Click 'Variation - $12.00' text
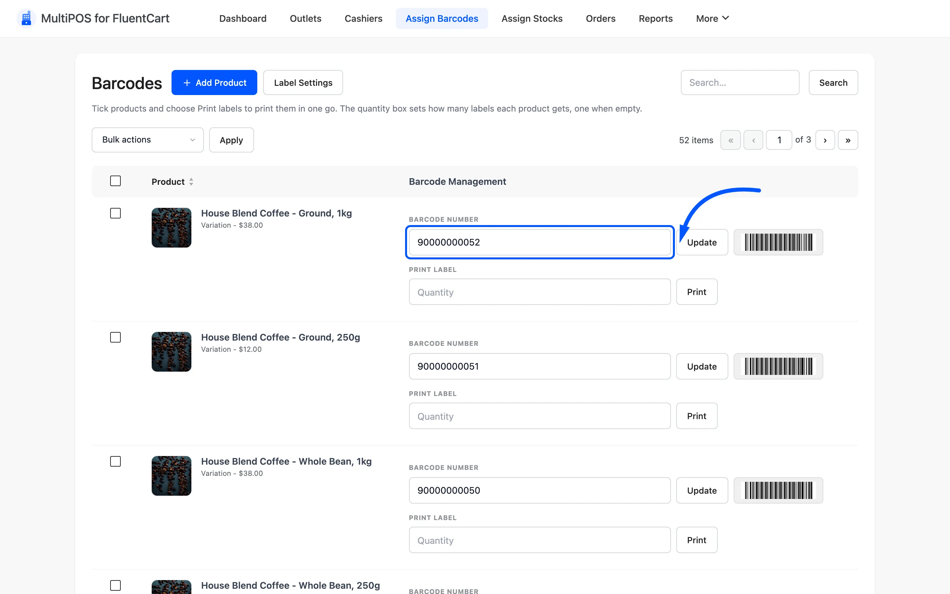Viewport: 950px width, 594px height. (x=231, y=350)
